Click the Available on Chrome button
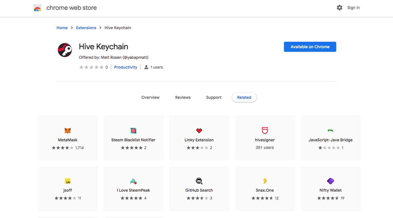Viewport: 393px width, 218px height. (310, 47)
